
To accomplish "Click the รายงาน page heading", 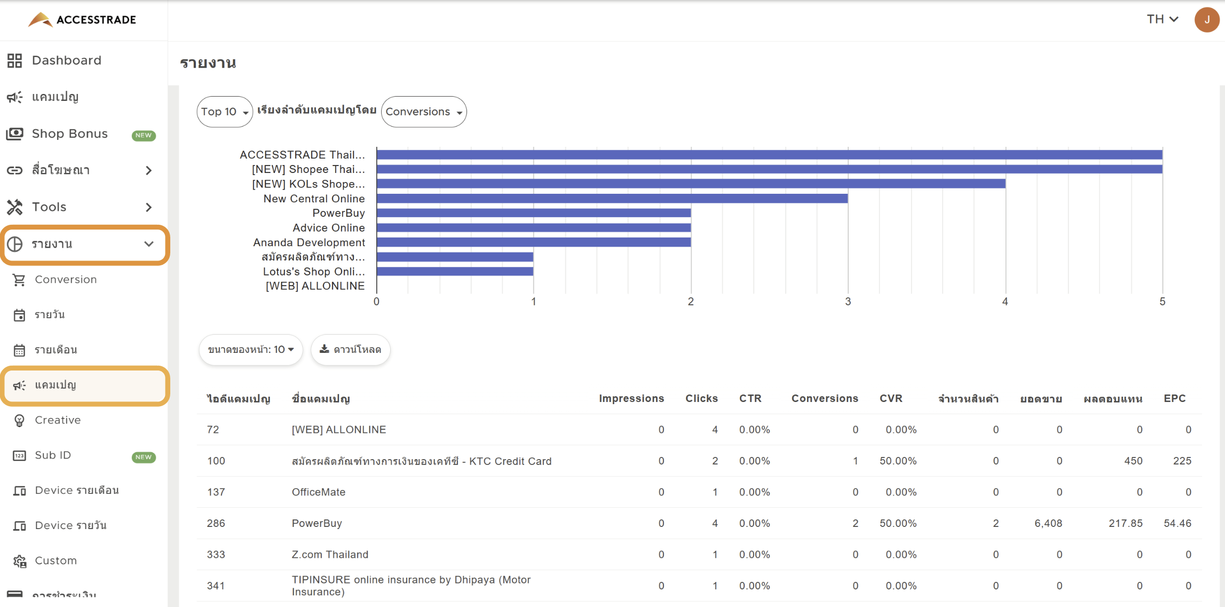I will point(208,63).
